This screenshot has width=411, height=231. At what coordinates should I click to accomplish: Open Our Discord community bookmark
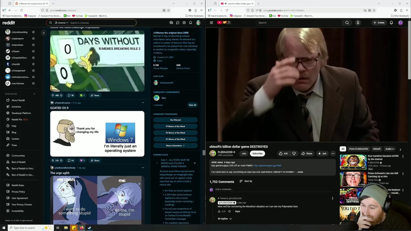pos(175,120)
